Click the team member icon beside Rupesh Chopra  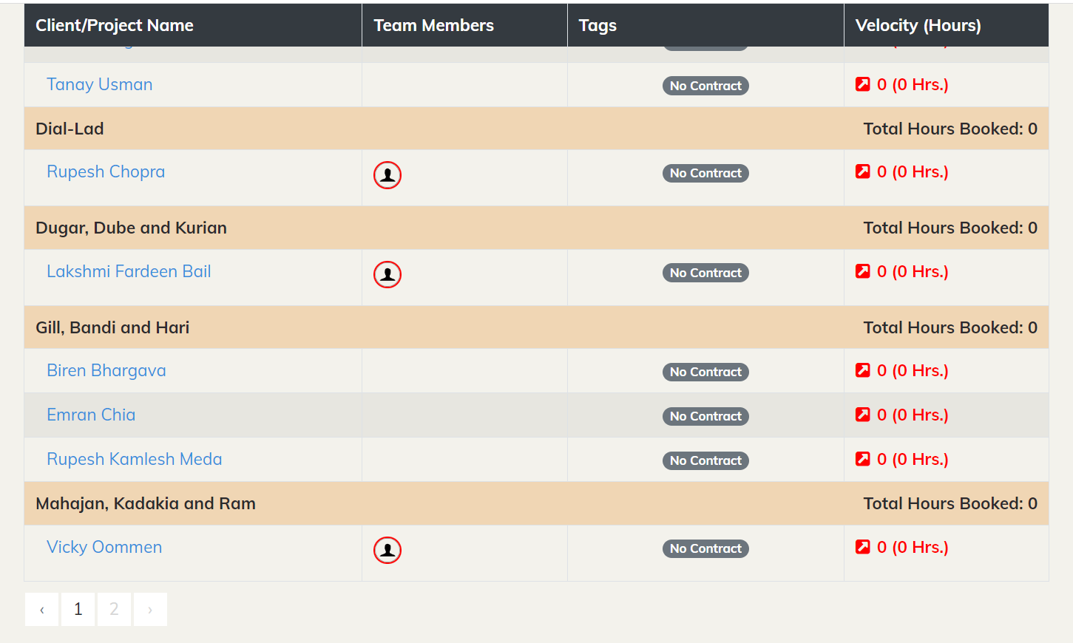pyautogui.click(x=387, y=174)
